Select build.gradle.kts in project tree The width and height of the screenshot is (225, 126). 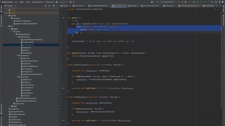click(17, 112)
